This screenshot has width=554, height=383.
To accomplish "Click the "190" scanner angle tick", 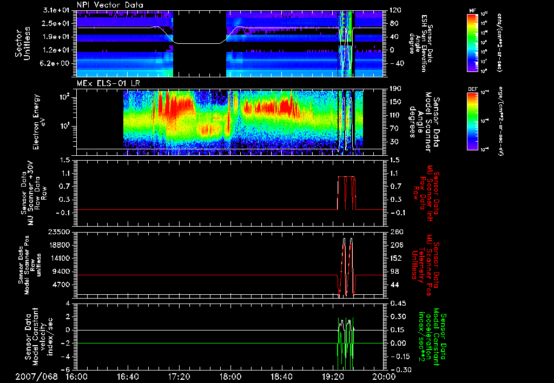I will (x=395, y=89).
